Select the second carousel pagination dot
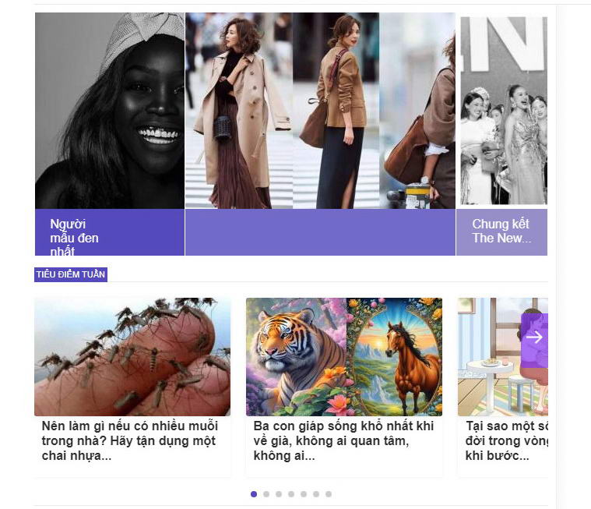The height and width of the screenshot is (509, 591). [x=266, y=494]
